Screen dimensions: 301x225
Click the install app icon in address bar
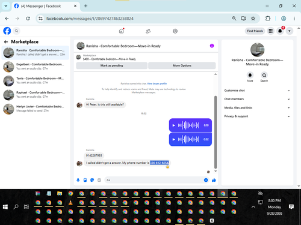coord(243,19)
